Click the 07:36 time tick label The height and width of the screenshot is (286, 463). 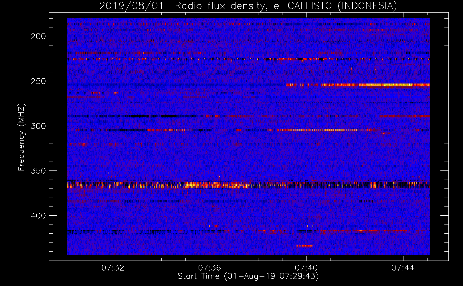click(210, 268)
